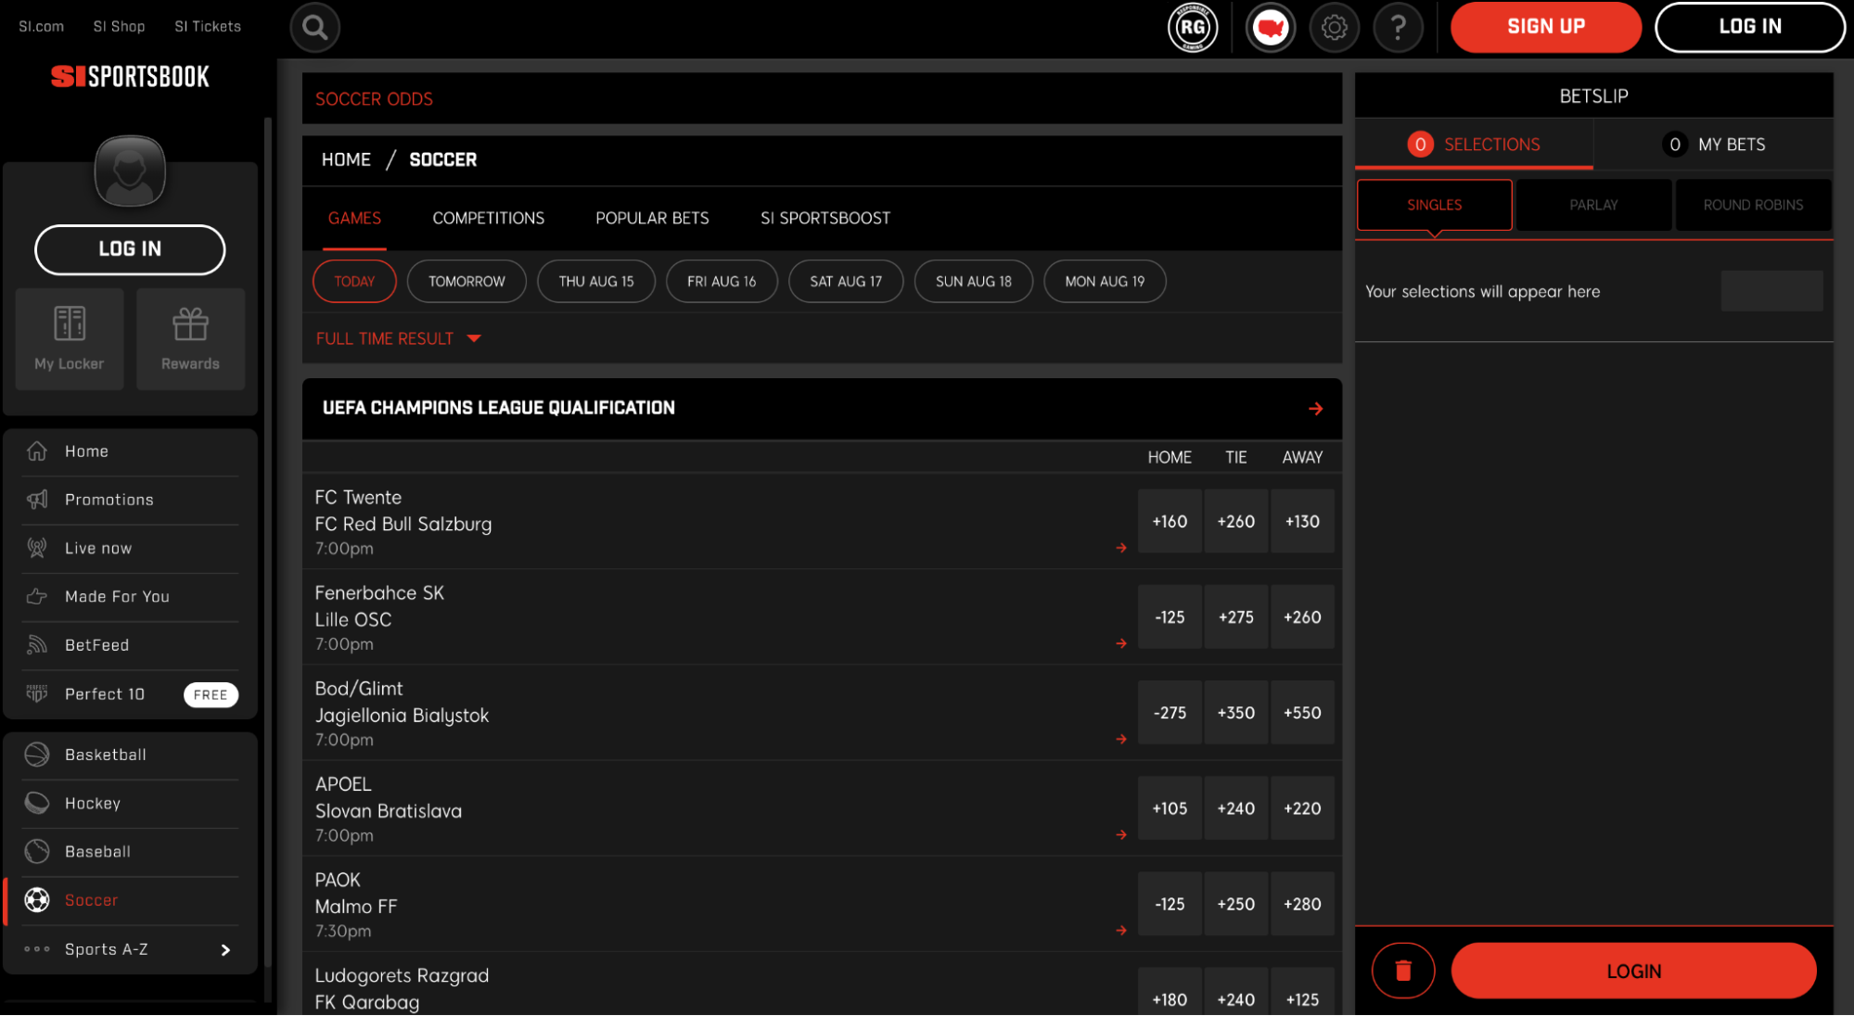This screenshot has width=1854, height=1016.
Task: Clear betslip with trash icon
Action: tap(1402, 971)
